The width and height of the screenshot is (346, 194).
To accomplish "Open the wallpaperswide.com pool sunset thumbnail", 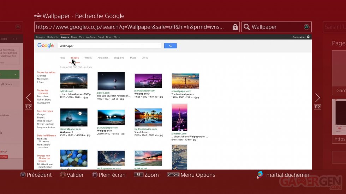I will [148, 118].
